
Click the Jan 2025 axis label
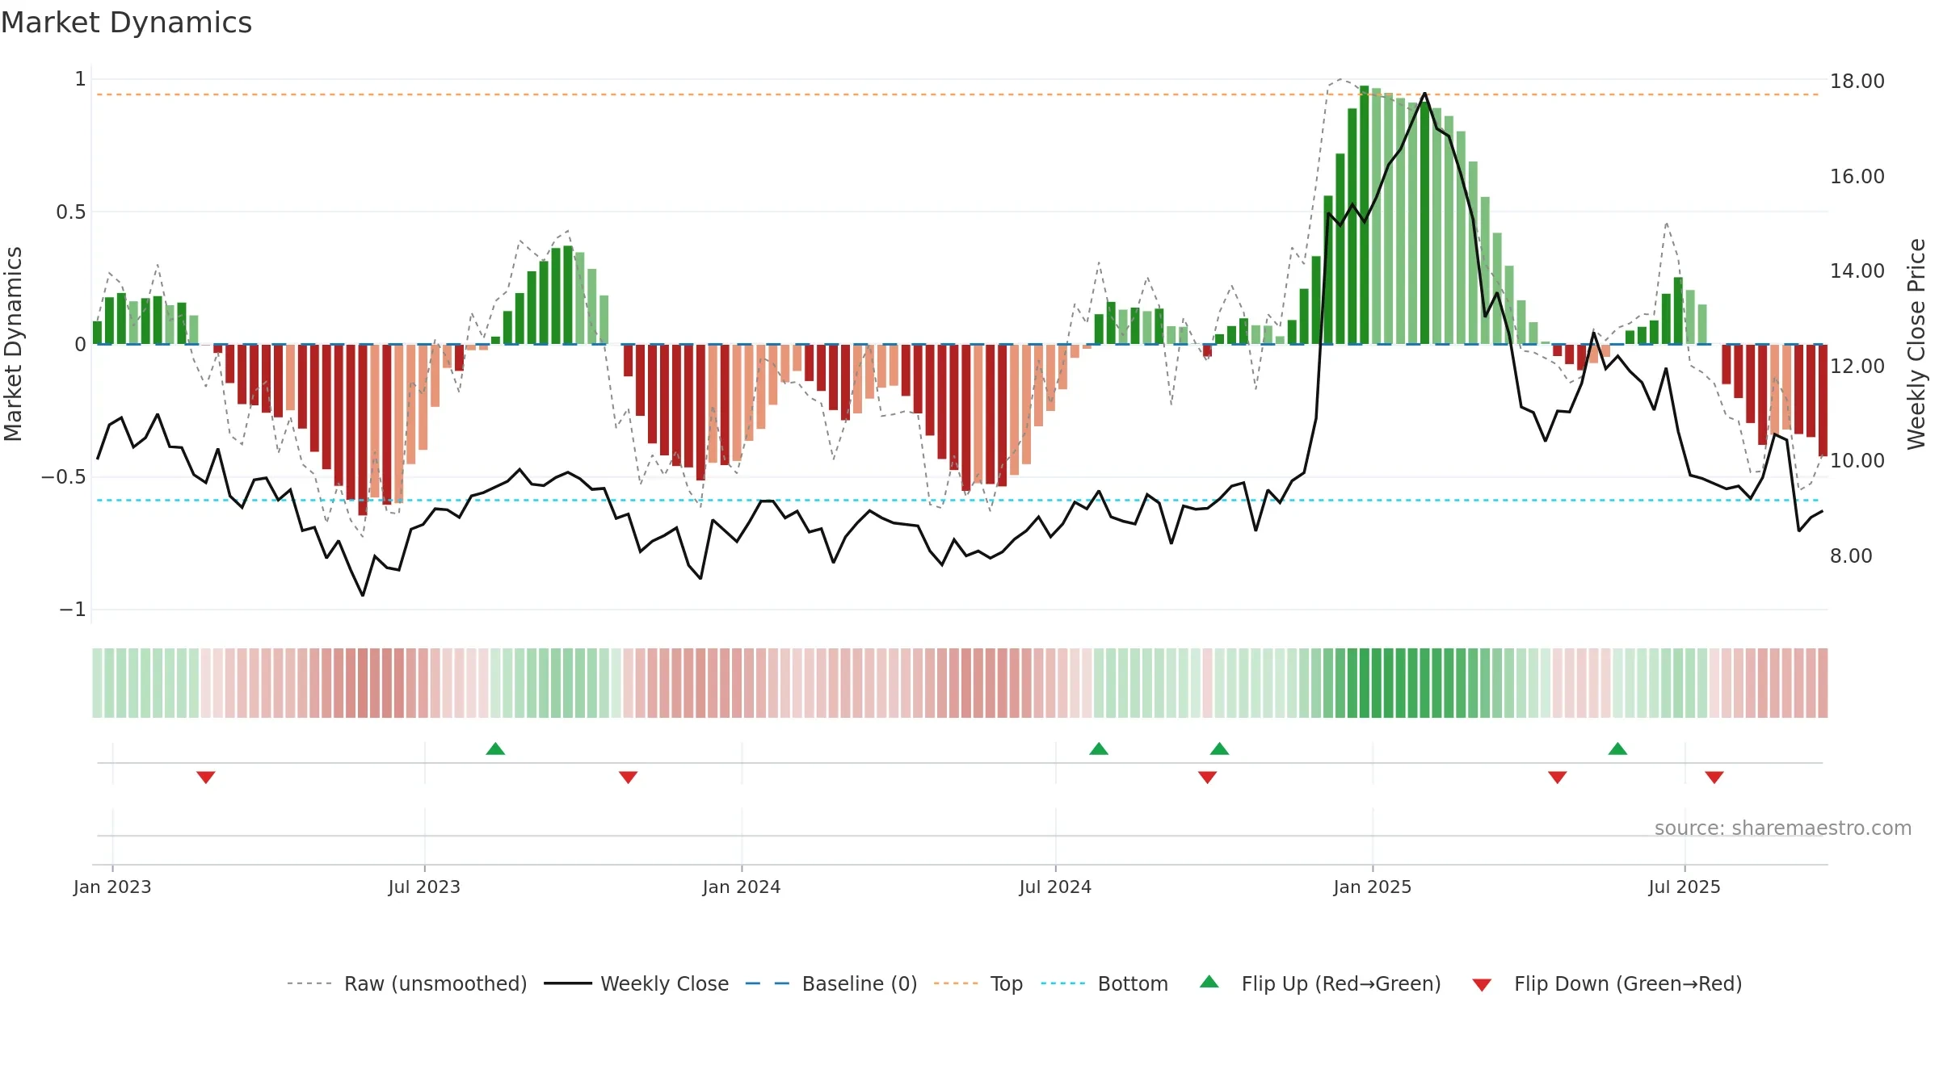[1373, 887]
